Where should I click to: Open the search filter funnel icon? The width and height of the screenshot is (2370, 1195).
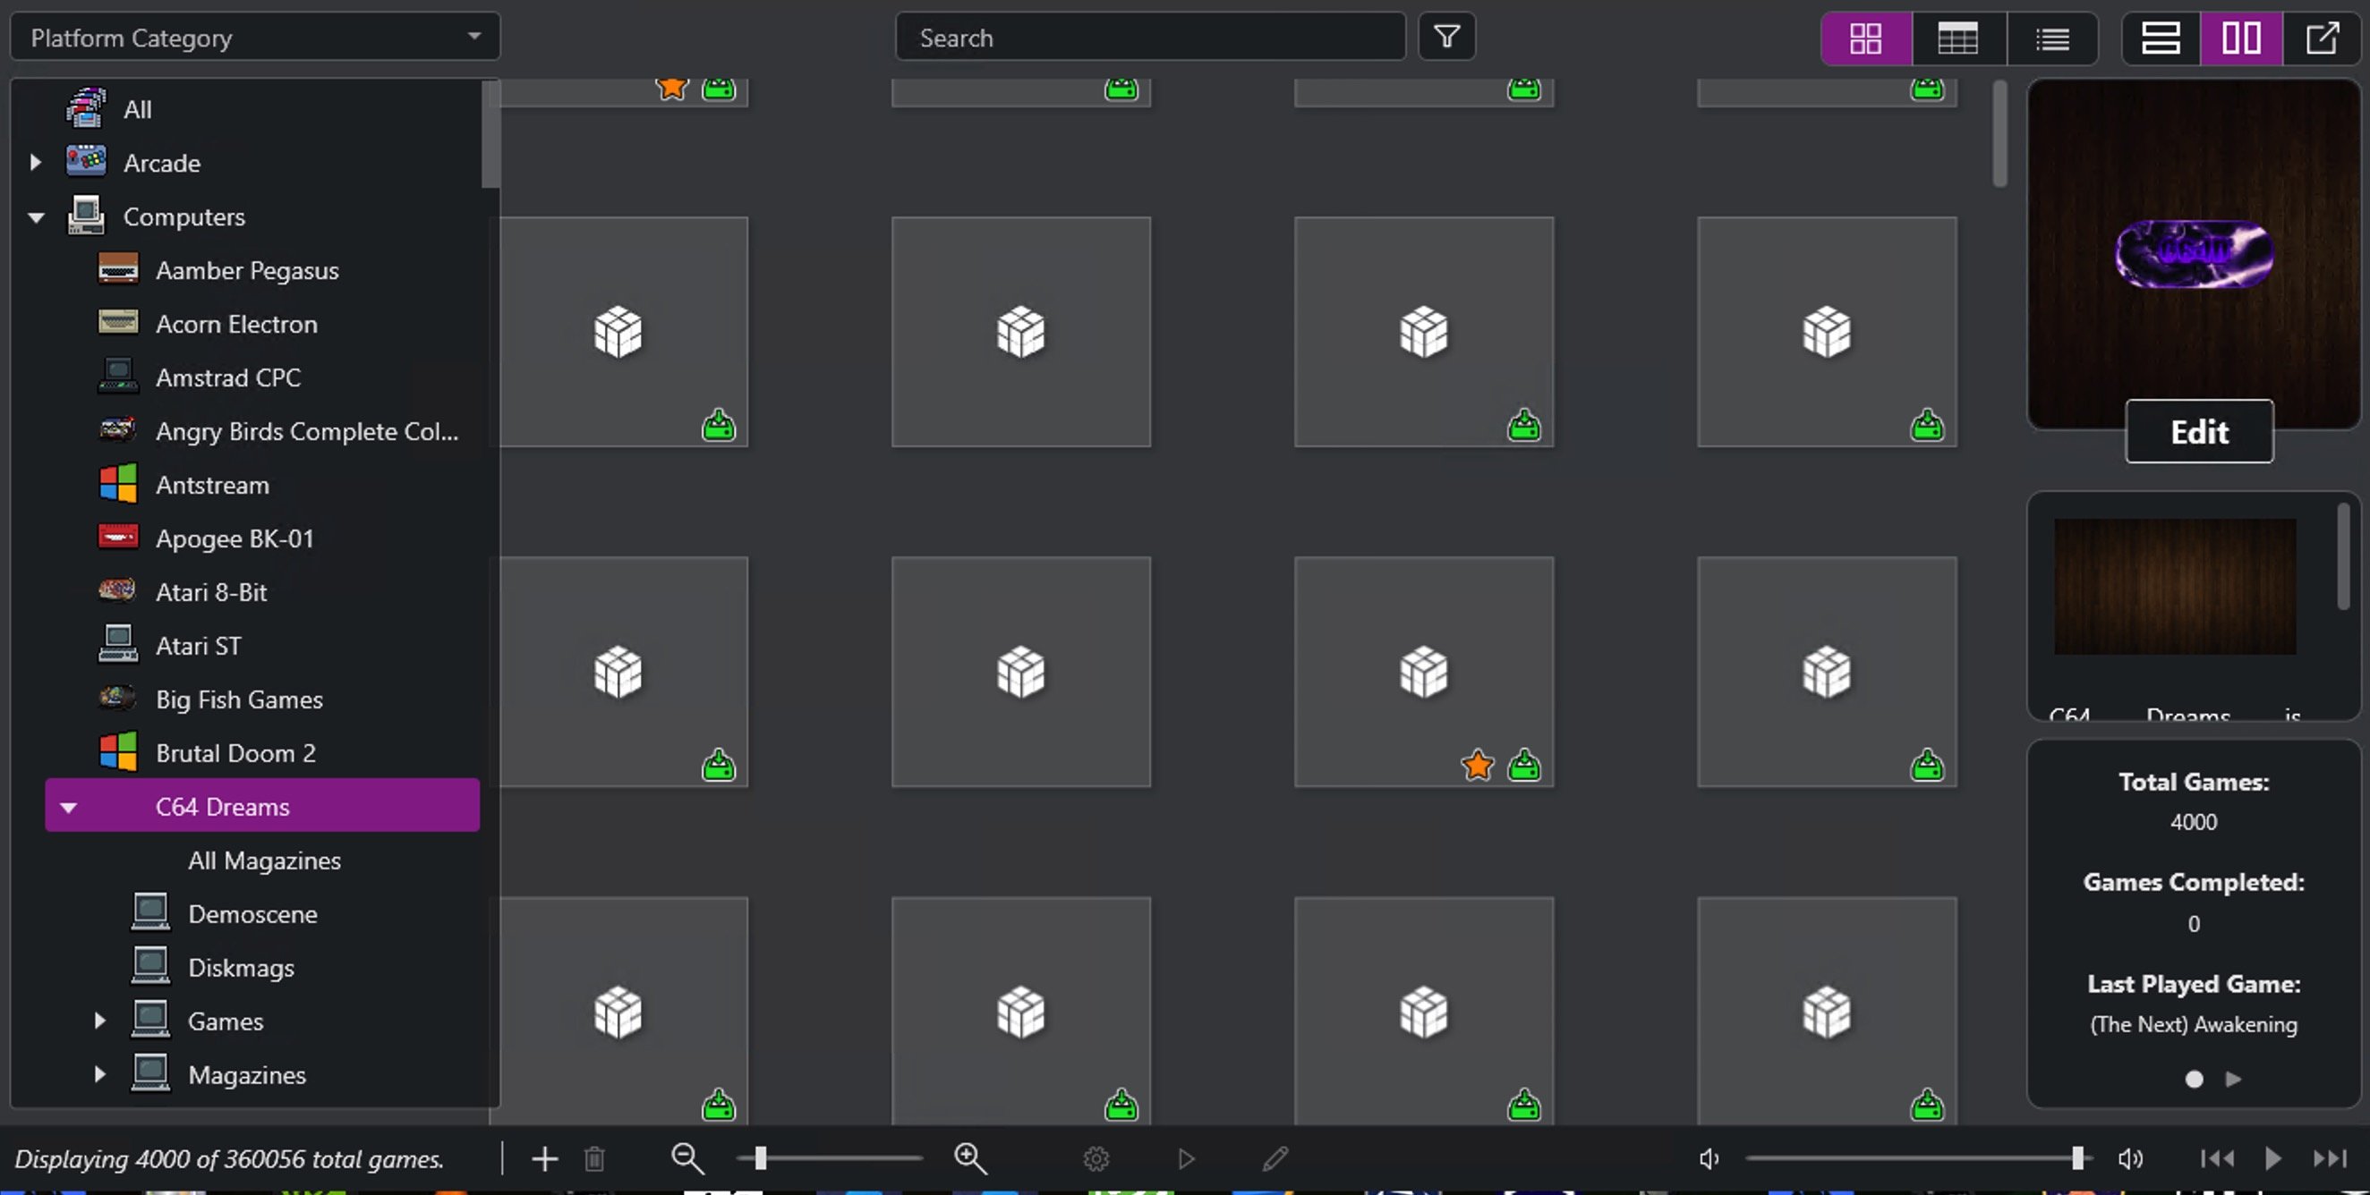[x=1446, y=37]
